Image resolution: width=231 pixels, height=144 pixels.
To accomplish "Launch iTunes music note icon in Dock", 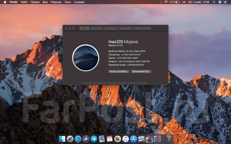I will pos(125,139).
